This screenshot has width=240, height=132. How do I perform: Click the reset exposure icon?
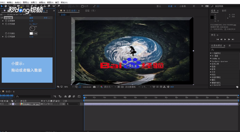[x=168, y=87]
